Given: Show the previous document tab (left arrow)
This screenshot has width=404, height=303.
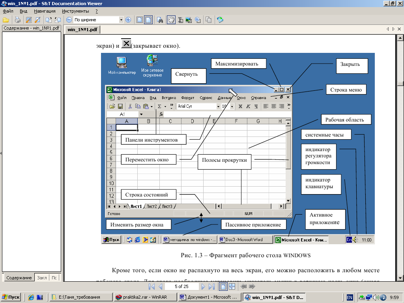Looking at the screenshot, I should click(388, 29).
